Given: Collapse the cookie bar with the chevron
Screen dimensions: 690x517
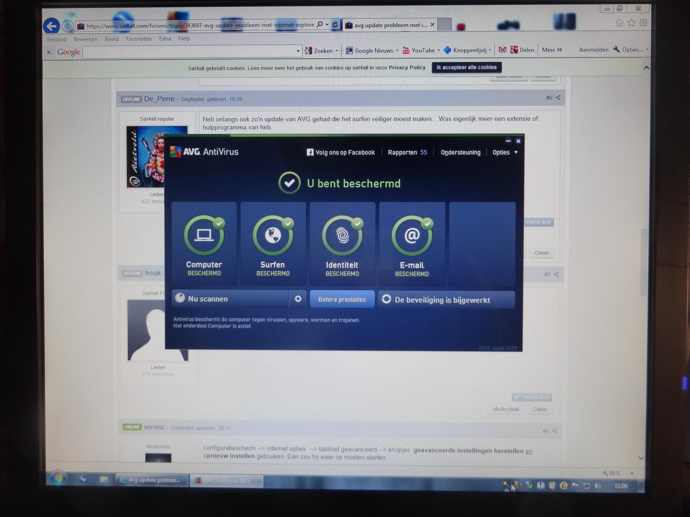Looking at the screenshot, I should (x=646, y=68).
